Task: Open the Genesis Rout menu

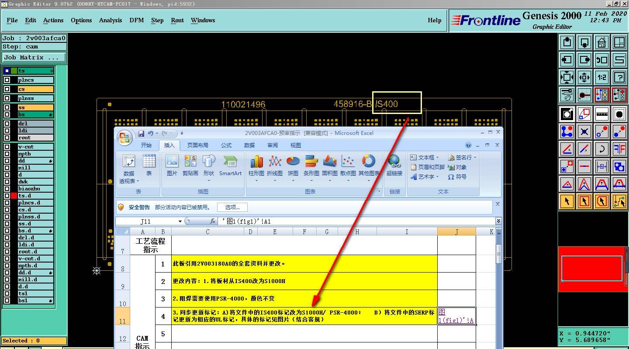Action: click(x=177, y=20)
